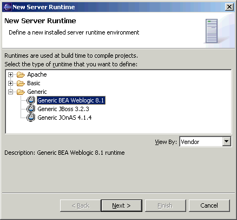The image size is (237, 220).
Task: Click the Basic folder icon
Action: [x=21, y=83]
